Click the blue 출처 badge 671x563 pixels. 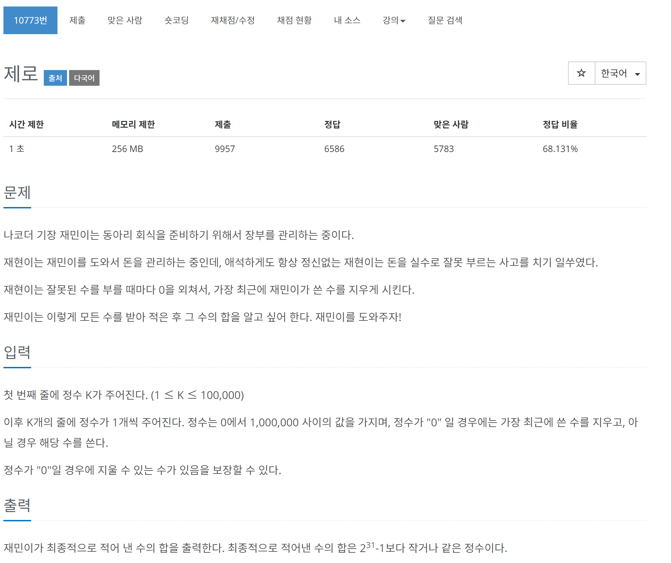(x=55, y=78)
